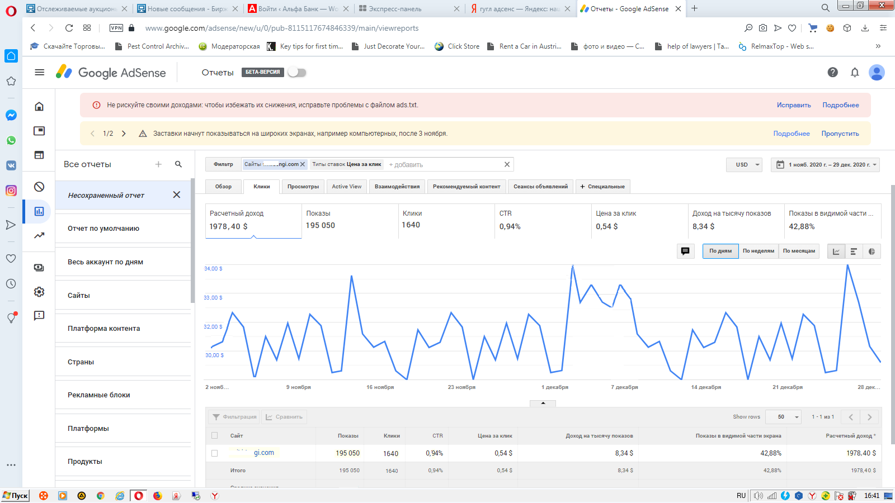The height and width of the screenshot is (503, 895).
Task: Expand the USD currency dropdown
Action: 744,165
